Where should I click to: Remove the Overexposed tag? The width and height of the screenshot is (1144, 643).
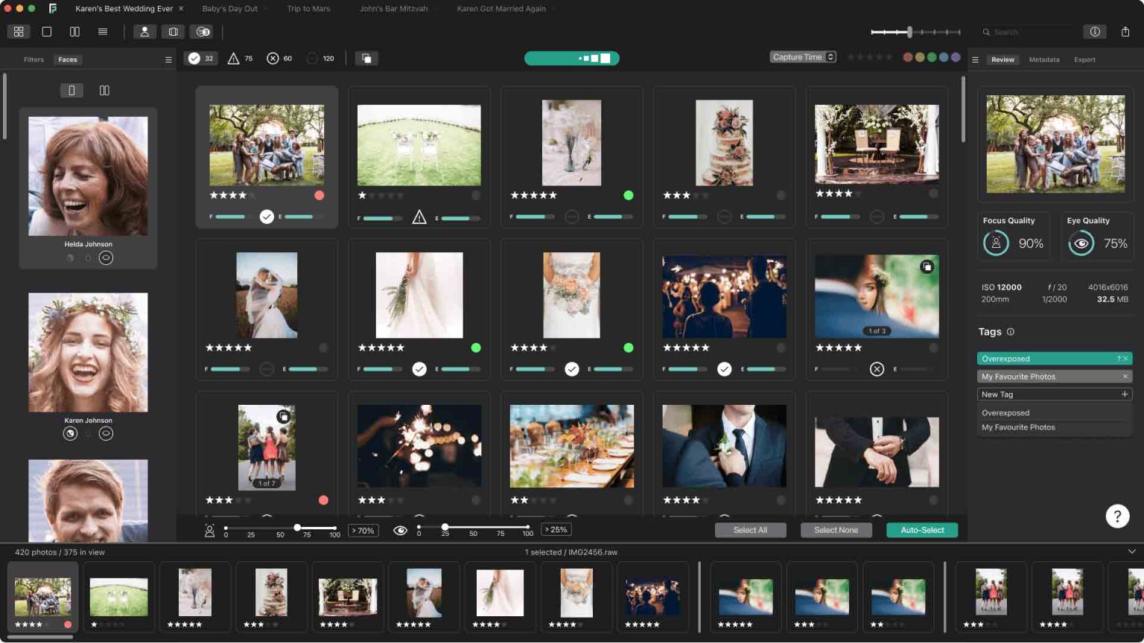click(x=1125, y=358)
